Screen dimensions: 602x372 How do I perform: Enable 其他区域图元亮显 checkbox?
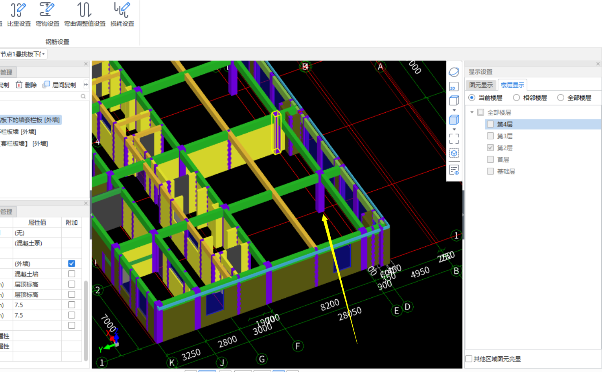coord(469,359)
